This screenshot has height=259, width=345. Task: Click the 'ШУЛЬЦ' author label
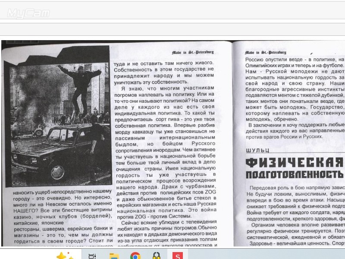257,150
